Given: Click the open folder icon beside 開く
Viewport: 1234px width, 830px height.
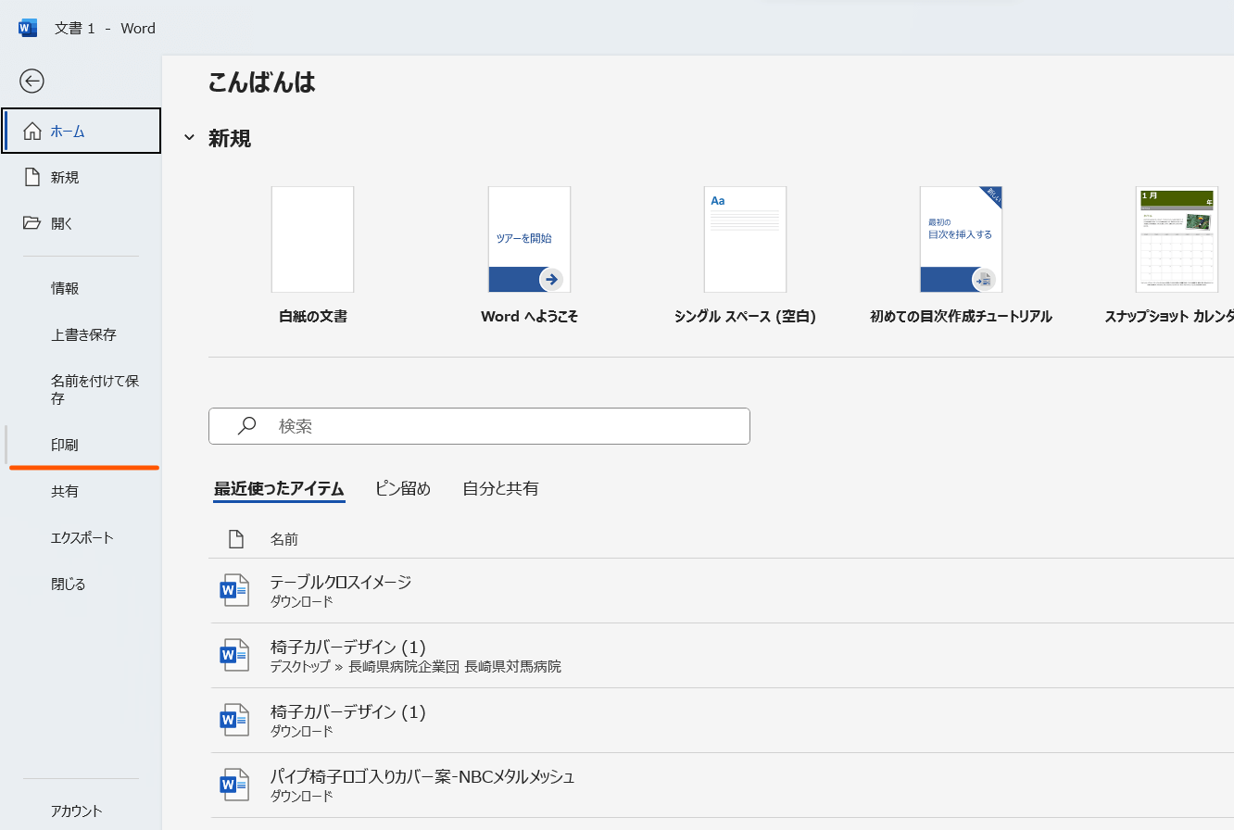Looking at the screenshot, I should pyautogui.click(x=32, y=223).
